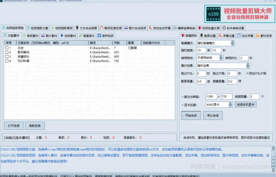276x177 pixels.
Task: Click the 序号 column header
Action: (x=10, y=43)
